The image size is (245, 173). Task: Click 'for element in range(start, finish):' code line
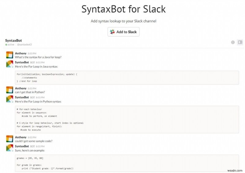coord(40,126)
